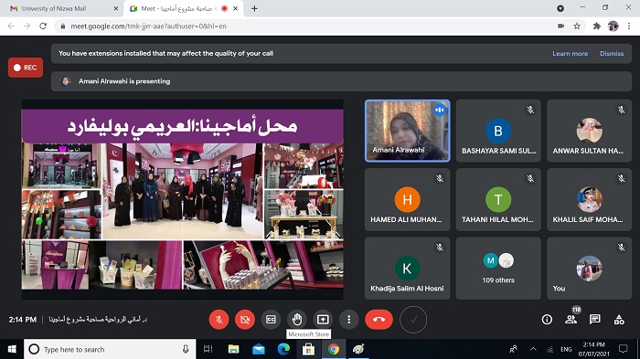The width and height of the screenshot is (640, 359).
Task: Leave the call with red hang-up button
Action: tap(379, 320)
